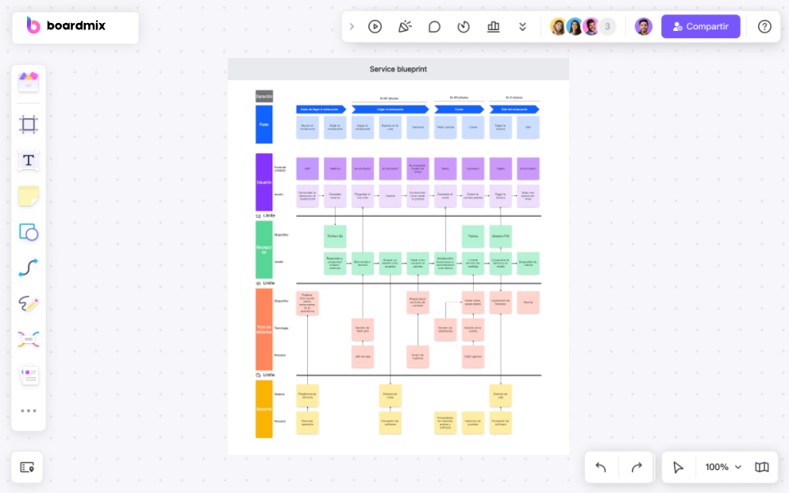Select the Grupo de logística card

[418, 356]
